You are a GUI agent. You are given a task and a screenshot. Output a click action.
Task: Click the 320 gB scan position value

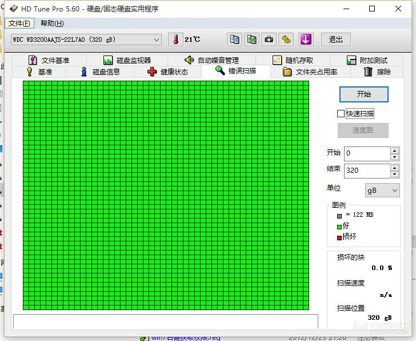pyautogui.click(x=379, y=318)
